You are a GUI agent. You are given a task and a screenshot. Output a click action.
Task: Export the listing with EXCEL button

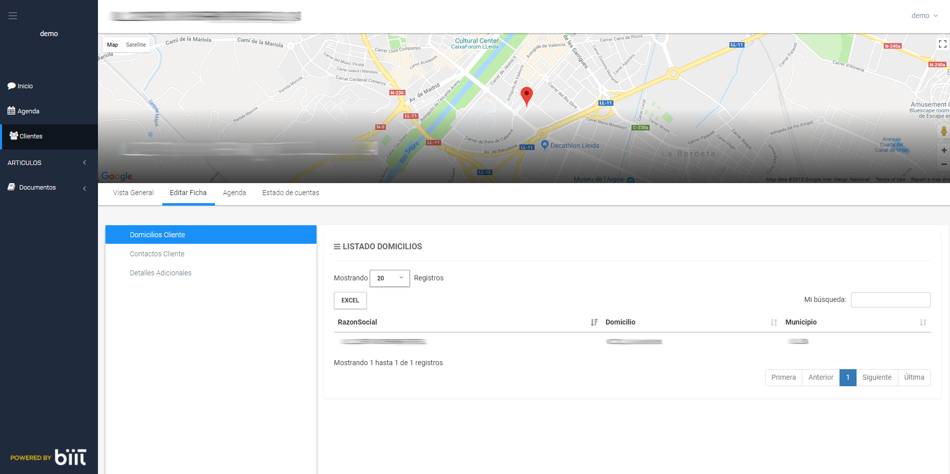[350, 300]
